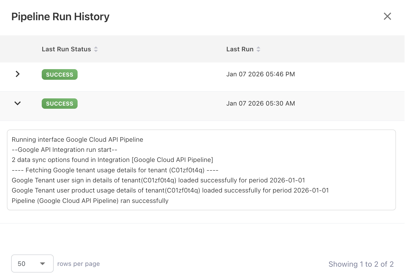Image resolution: width=405 pixels, height=276 pixels.
Task: Click the 'Fetching Google tenant usage details' log line
Action: [115, 170]
